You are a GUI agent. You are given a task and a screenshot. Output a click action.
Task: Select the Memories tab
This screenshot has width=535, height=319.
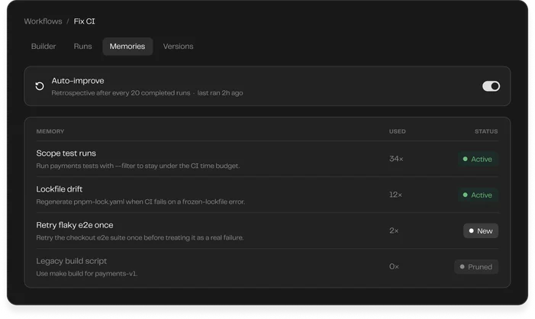(x=127, y=47)
